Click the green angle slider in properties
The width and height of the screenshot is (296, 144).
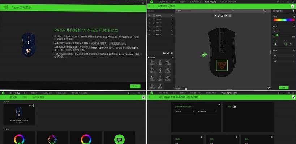tap(277, 35)
